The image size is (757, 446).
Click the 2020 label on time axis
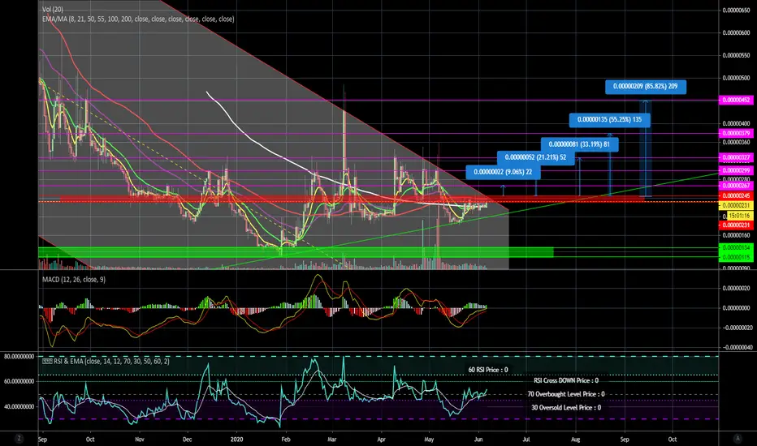click(237, 440)
